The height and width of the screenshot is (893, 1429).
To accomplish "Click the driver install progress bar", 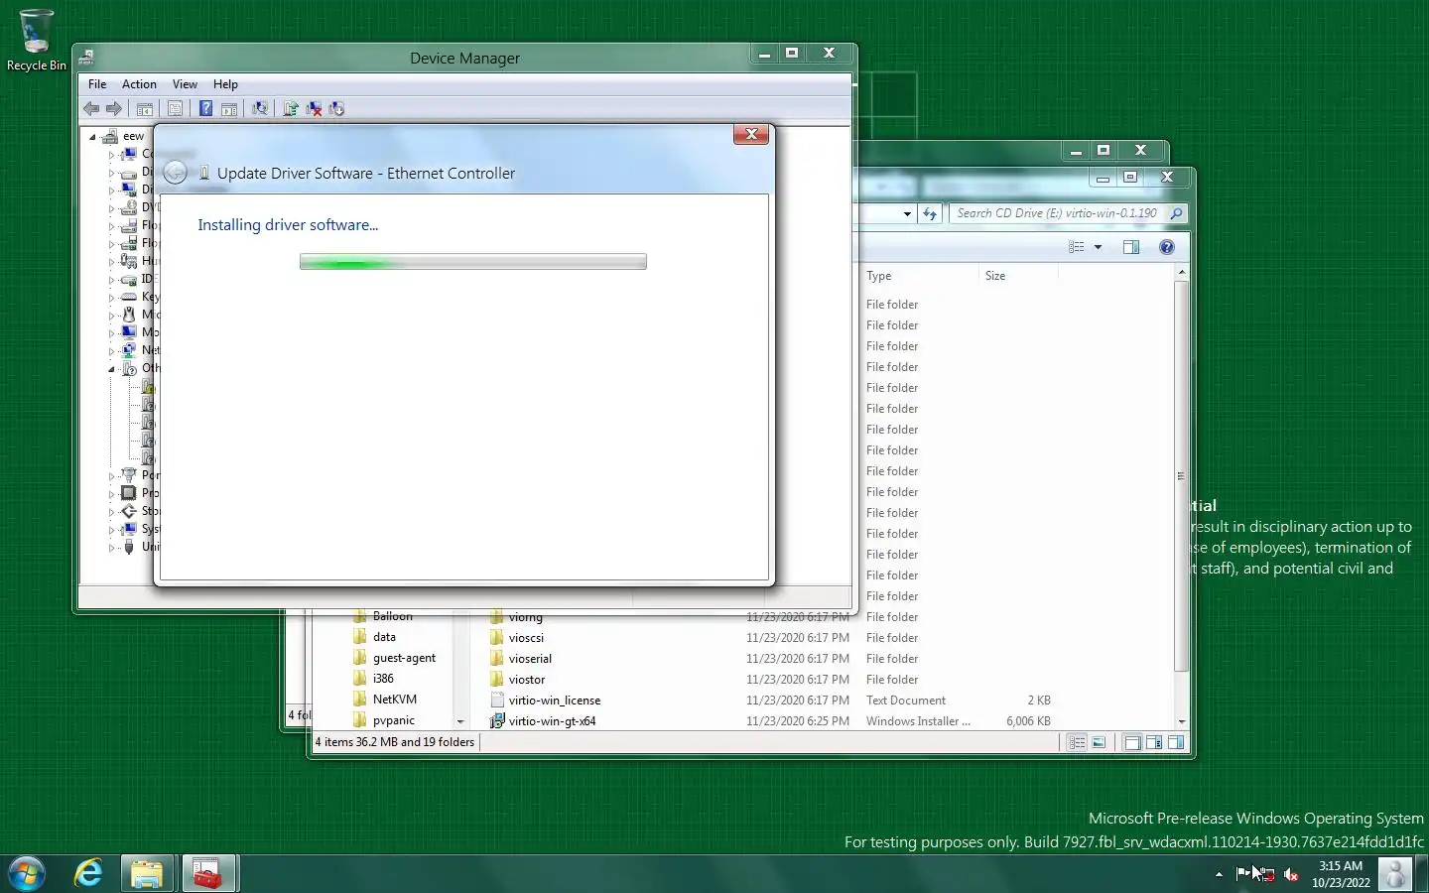I will 473,262.
